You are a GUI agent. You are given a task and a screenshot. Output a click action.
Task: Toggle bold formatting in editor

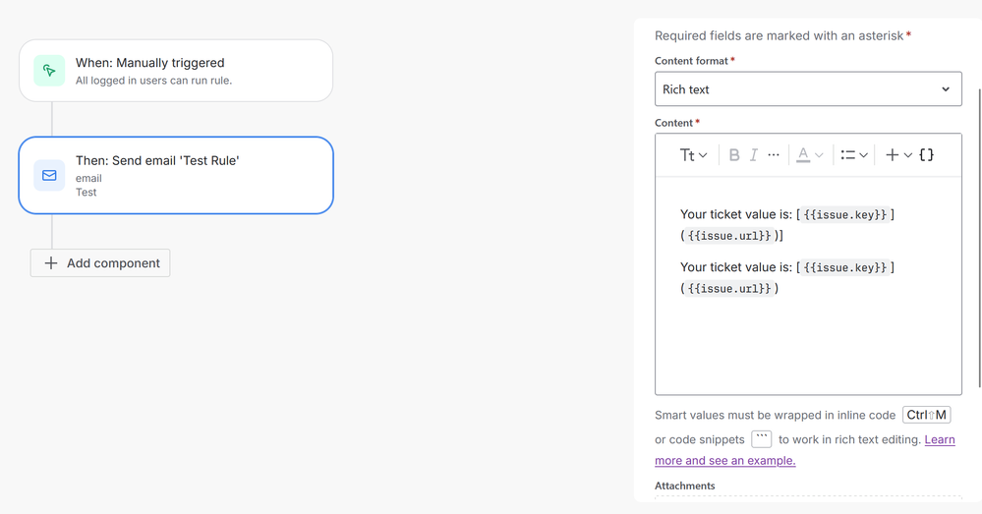pyautogui.click(x=733, y=155)
